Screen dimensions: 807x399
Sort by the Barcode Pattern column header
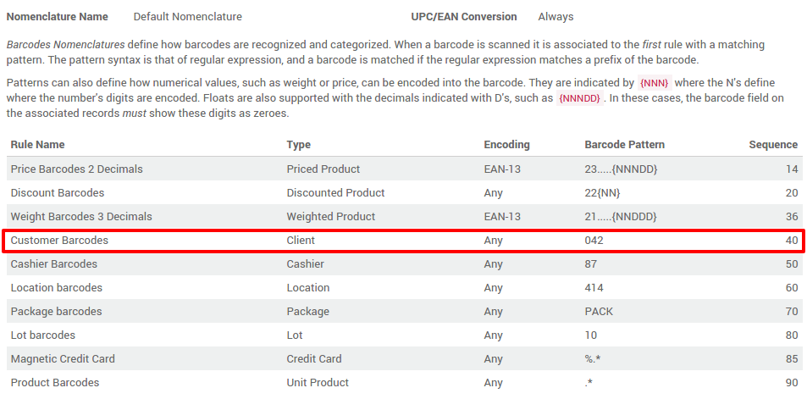click(624, 145)
